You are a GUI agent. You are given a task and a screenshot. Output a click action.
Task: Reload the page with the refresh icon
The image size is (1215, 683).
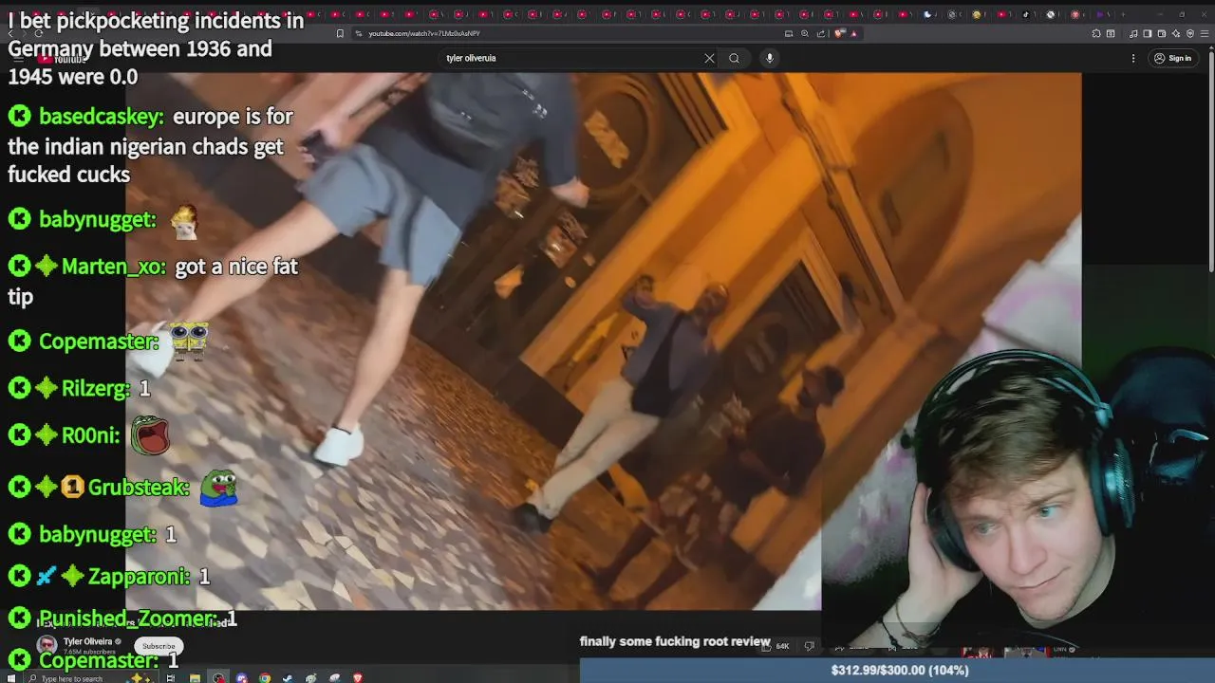click(38, 33)
